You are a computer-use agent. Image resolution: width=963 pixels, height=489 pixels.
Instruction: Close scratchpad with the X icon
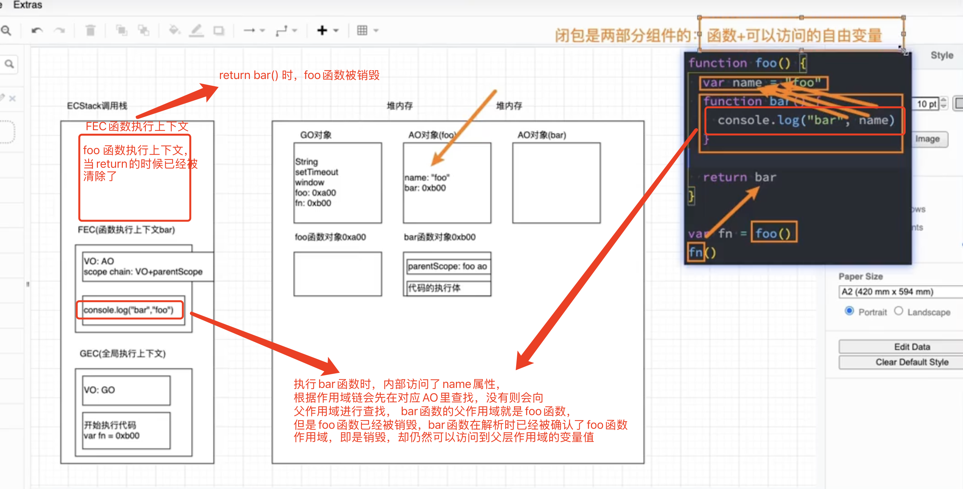pyautogui.click(x=12, y=98)
